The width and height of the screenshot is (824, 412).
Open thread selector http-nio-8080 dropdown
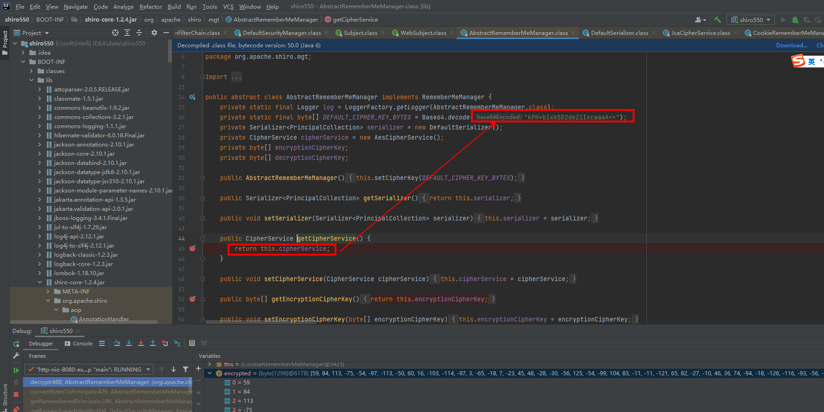tap(89, 369)
